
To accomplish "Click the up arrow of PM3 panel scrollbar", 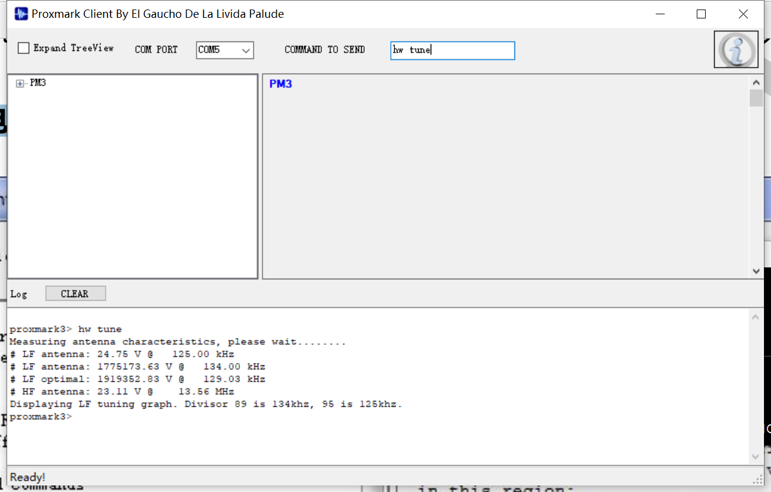I will pyautogui.click(x=756, y=83).
